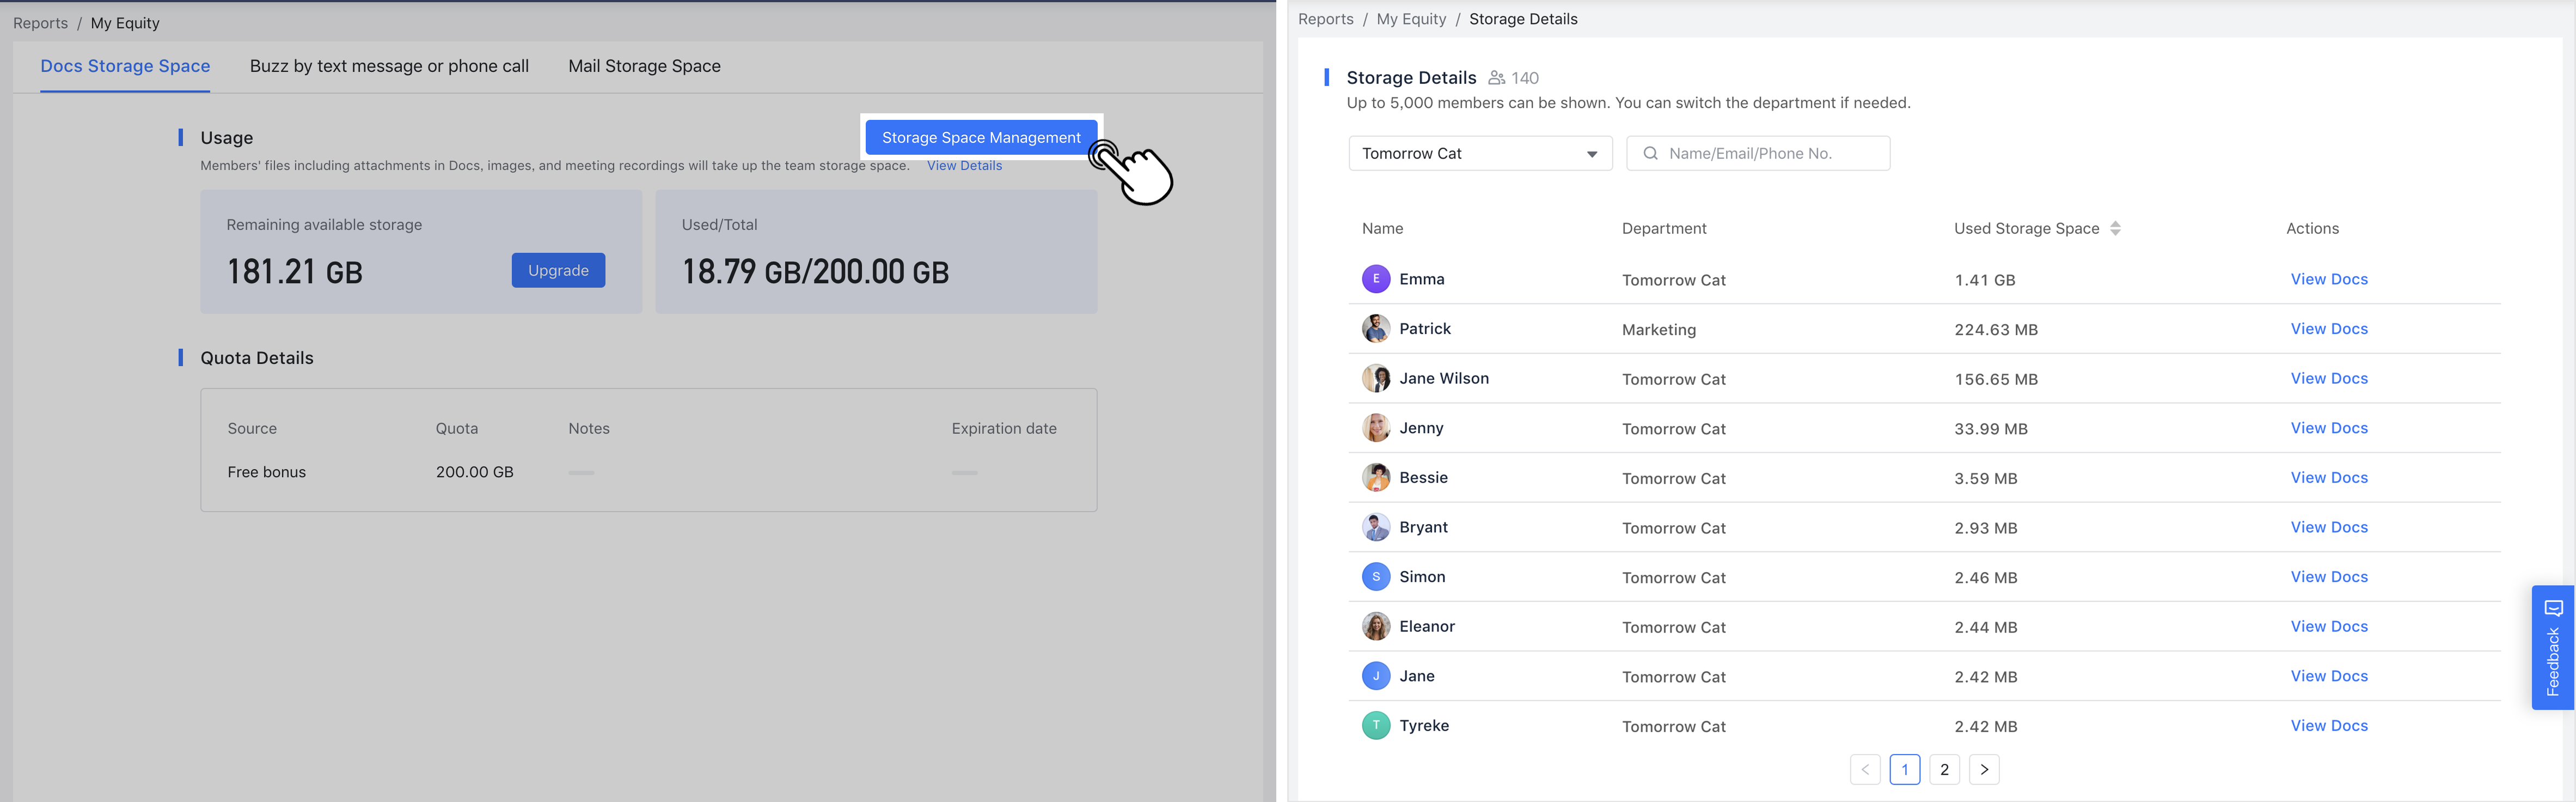2576x802 pixels.
Task: Click Storage Details breadcrumb text
Action: (x=1523, y=19)
